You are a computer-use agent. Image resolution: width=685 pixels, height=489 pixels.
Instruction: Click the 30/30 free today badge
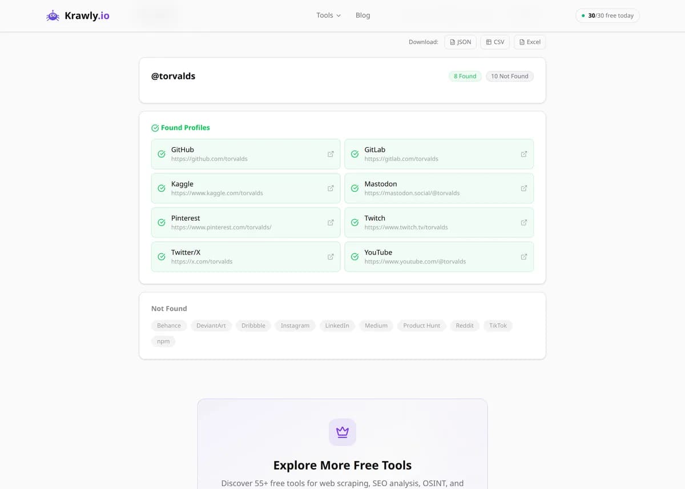[x=607, y=15]
